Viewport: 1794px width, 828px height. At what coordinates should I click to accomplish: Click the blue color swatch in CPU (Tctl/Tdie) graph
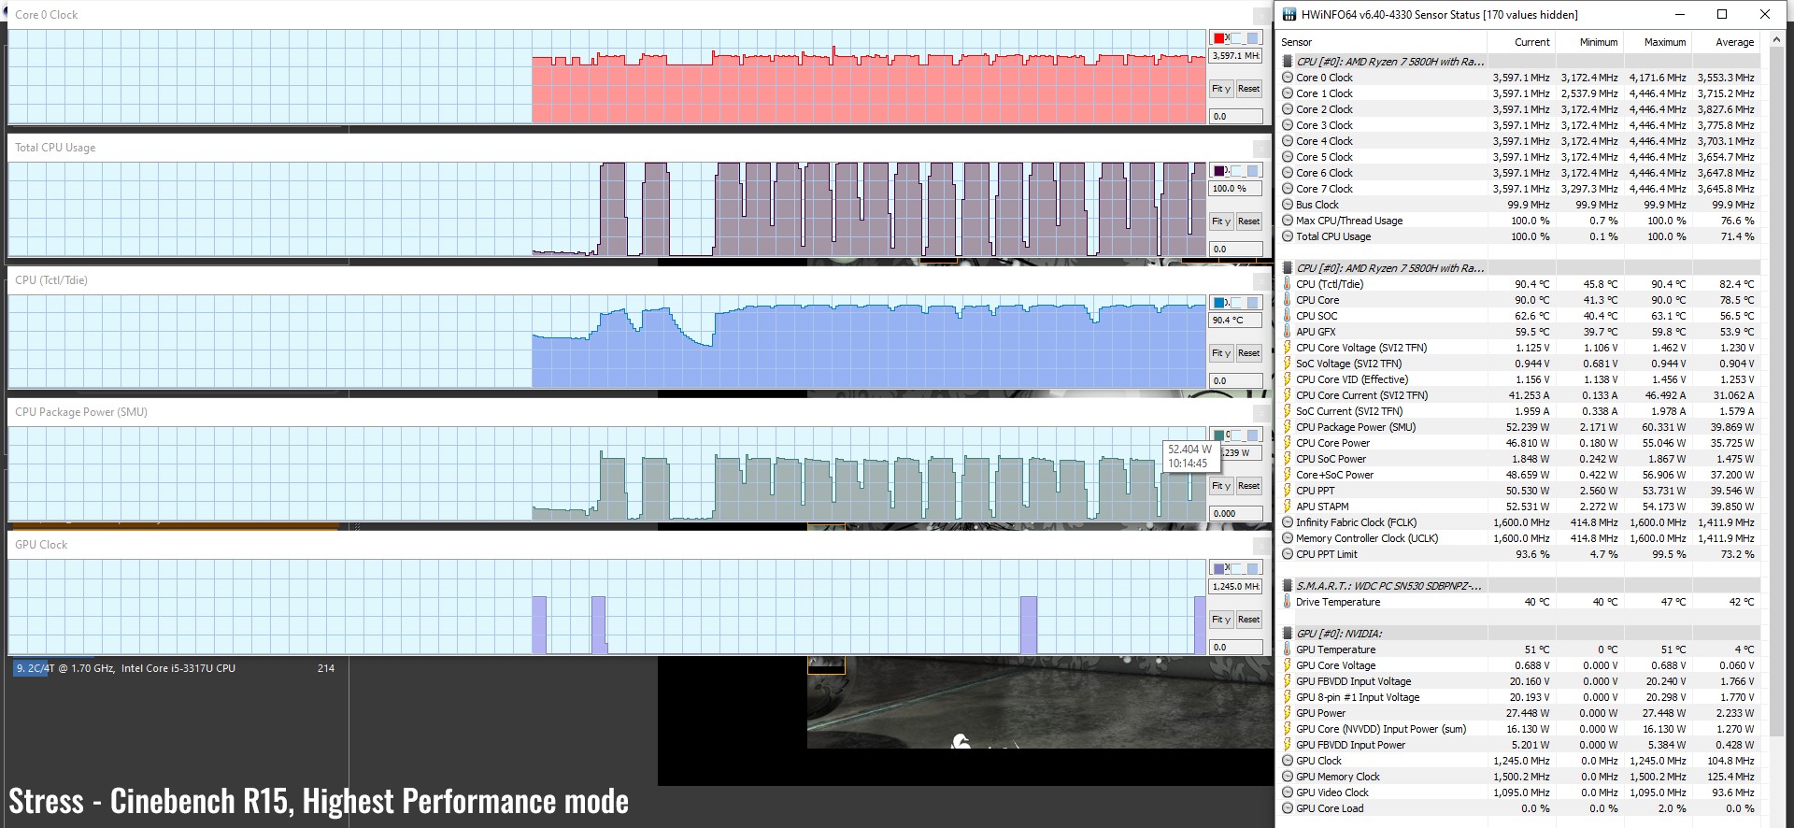pyautogui.click(x=1219, y=303)
